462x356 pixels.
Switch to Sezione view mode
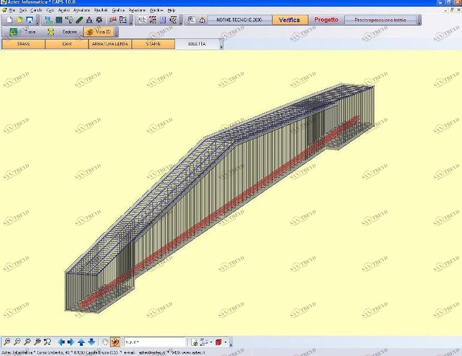click(x=64, y=32)
